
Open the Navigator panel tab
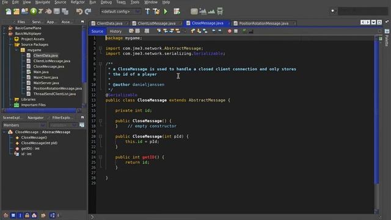click(x=35, y=117)
